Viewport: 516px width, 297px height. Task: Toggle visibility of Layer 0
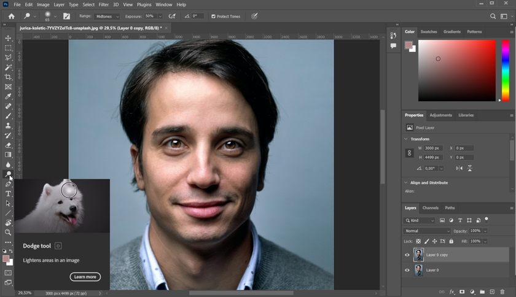(407, 270)
